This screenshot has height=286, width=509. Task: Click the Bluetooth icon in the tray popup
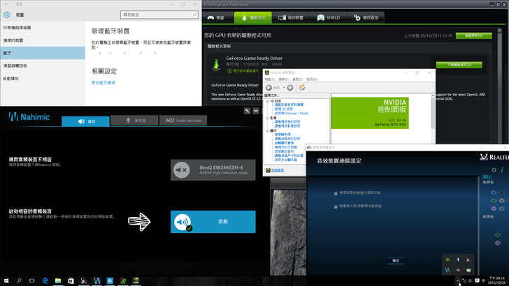point(458,259)
